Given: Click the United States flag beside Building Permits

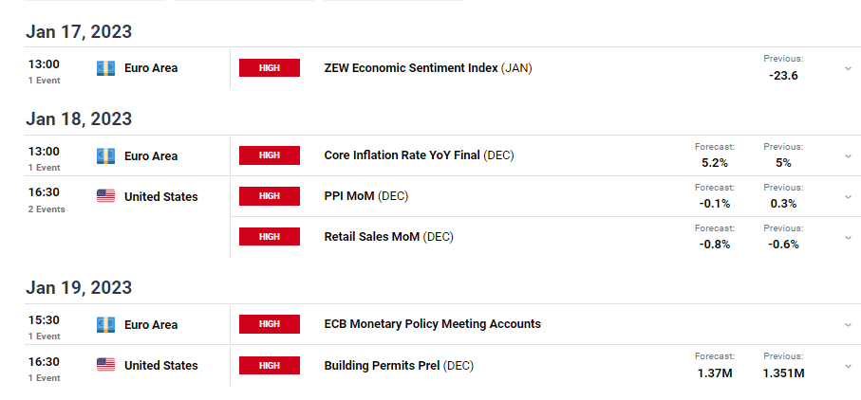Looking at the screenshot, I should [106, 365].
